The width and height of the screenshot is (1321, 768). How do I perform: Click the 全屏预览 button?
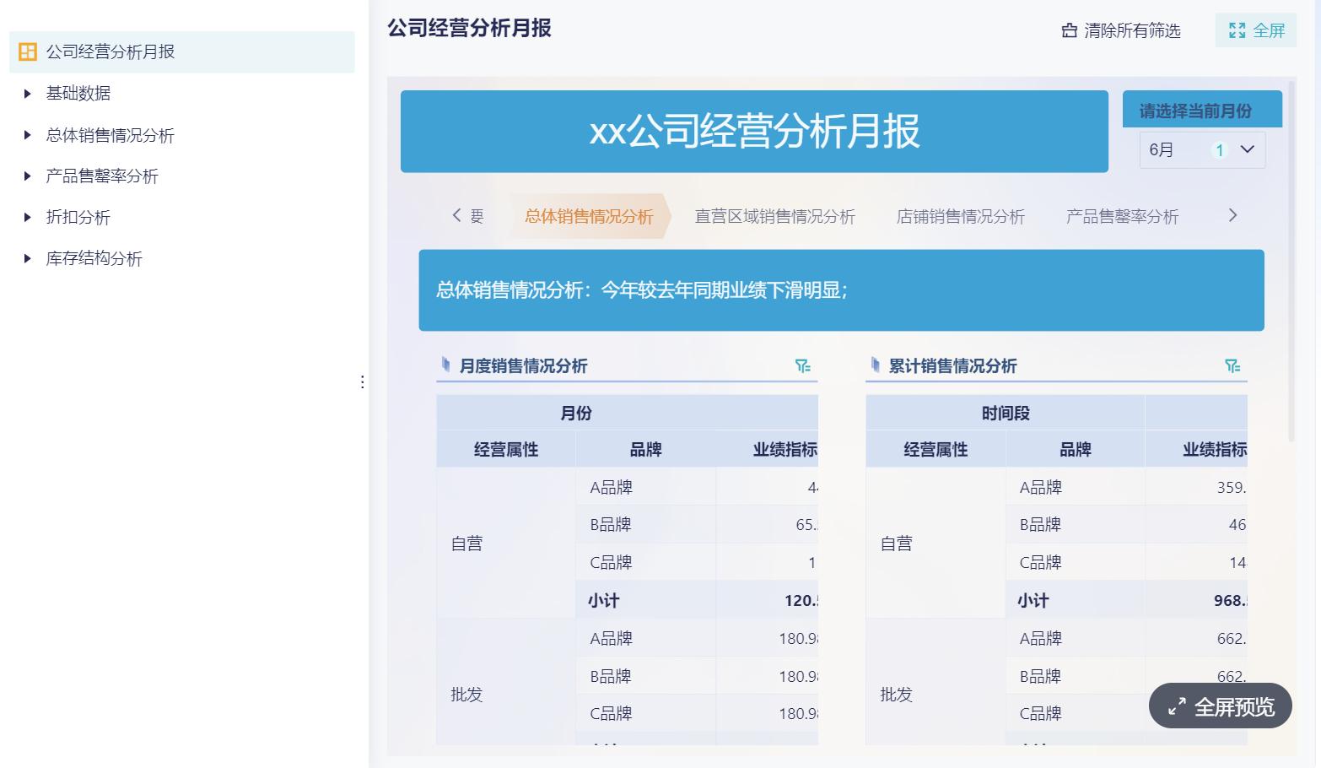click(x=1220, y=706)
